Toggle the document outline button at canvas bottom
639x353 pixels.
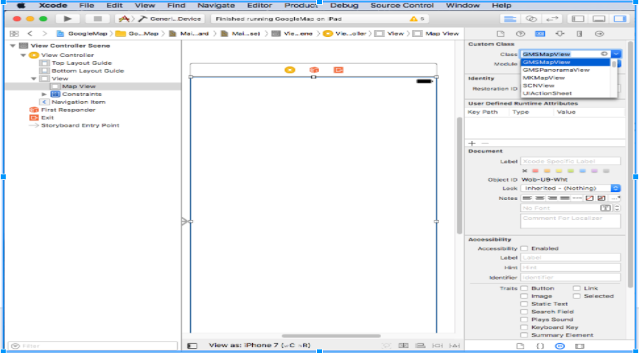(192, 346)
